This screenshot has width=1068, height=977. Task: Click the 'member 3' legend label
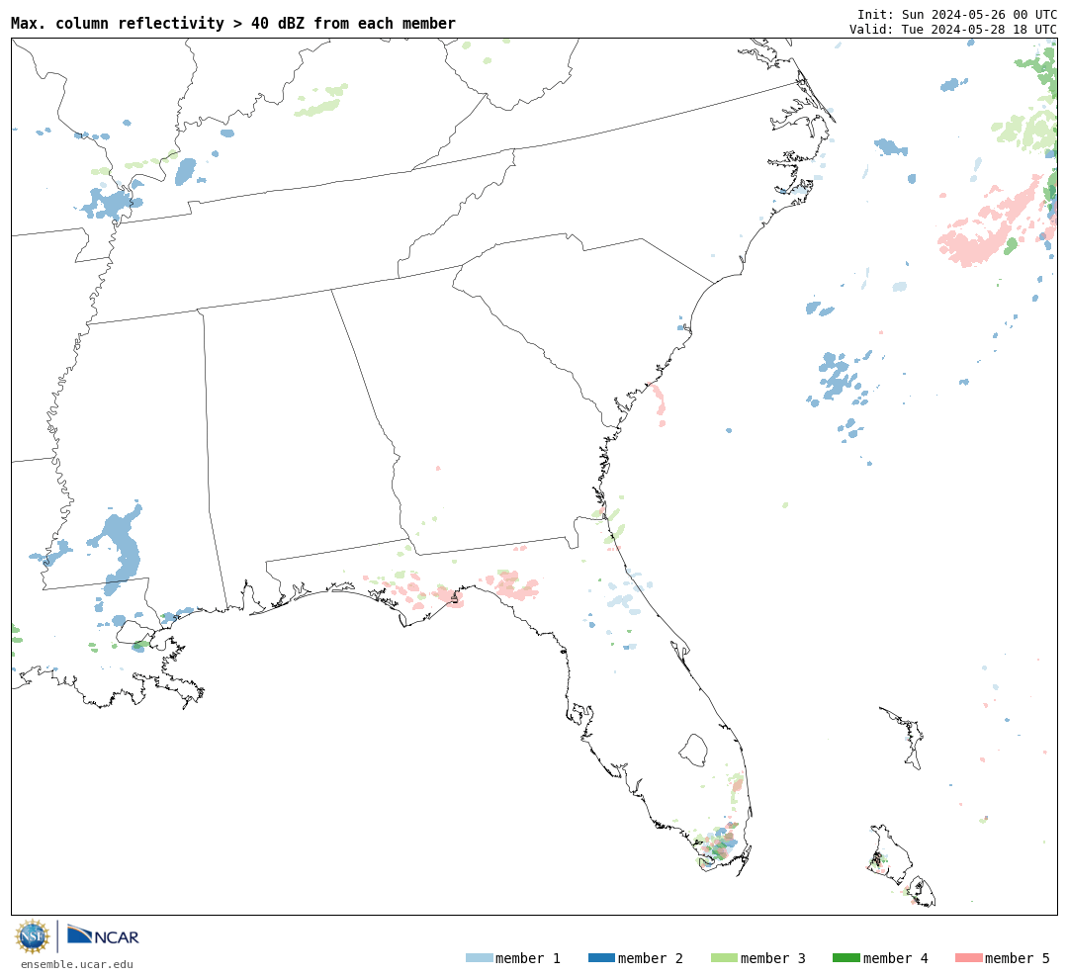[x=773, y=958]
